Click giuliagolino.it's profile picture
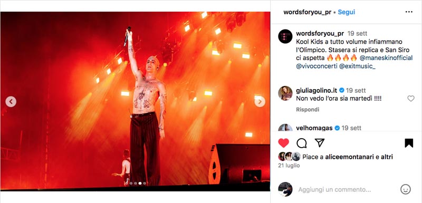Screen dimensions: 422x203 click(285, 93)
